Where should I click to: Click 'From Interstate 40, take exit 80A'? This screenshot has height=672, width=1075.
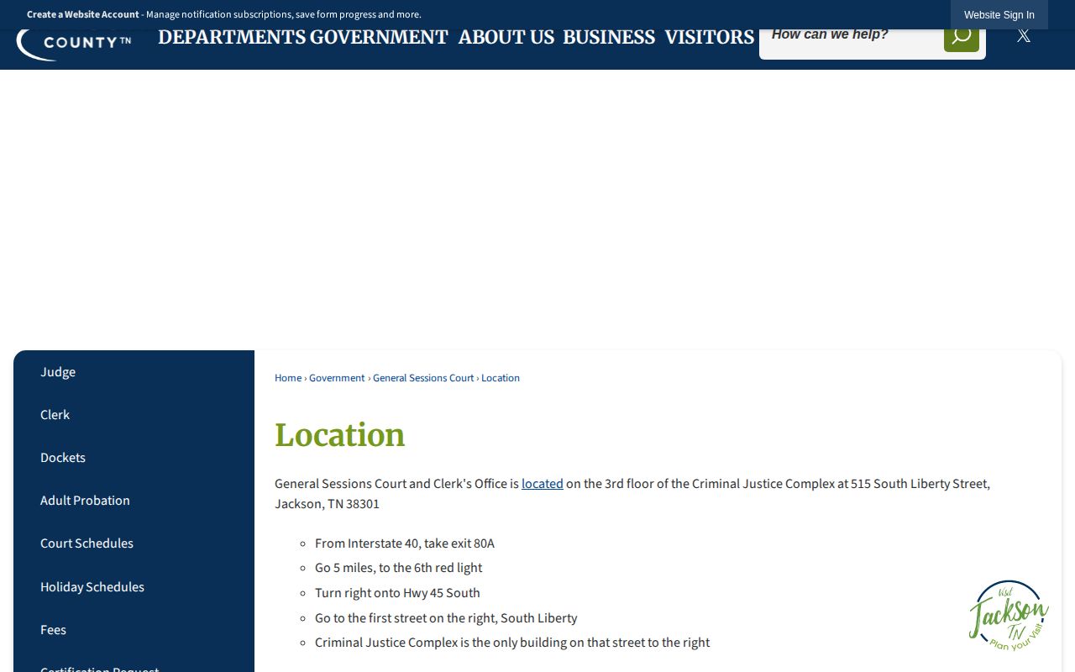pos(405,543)
